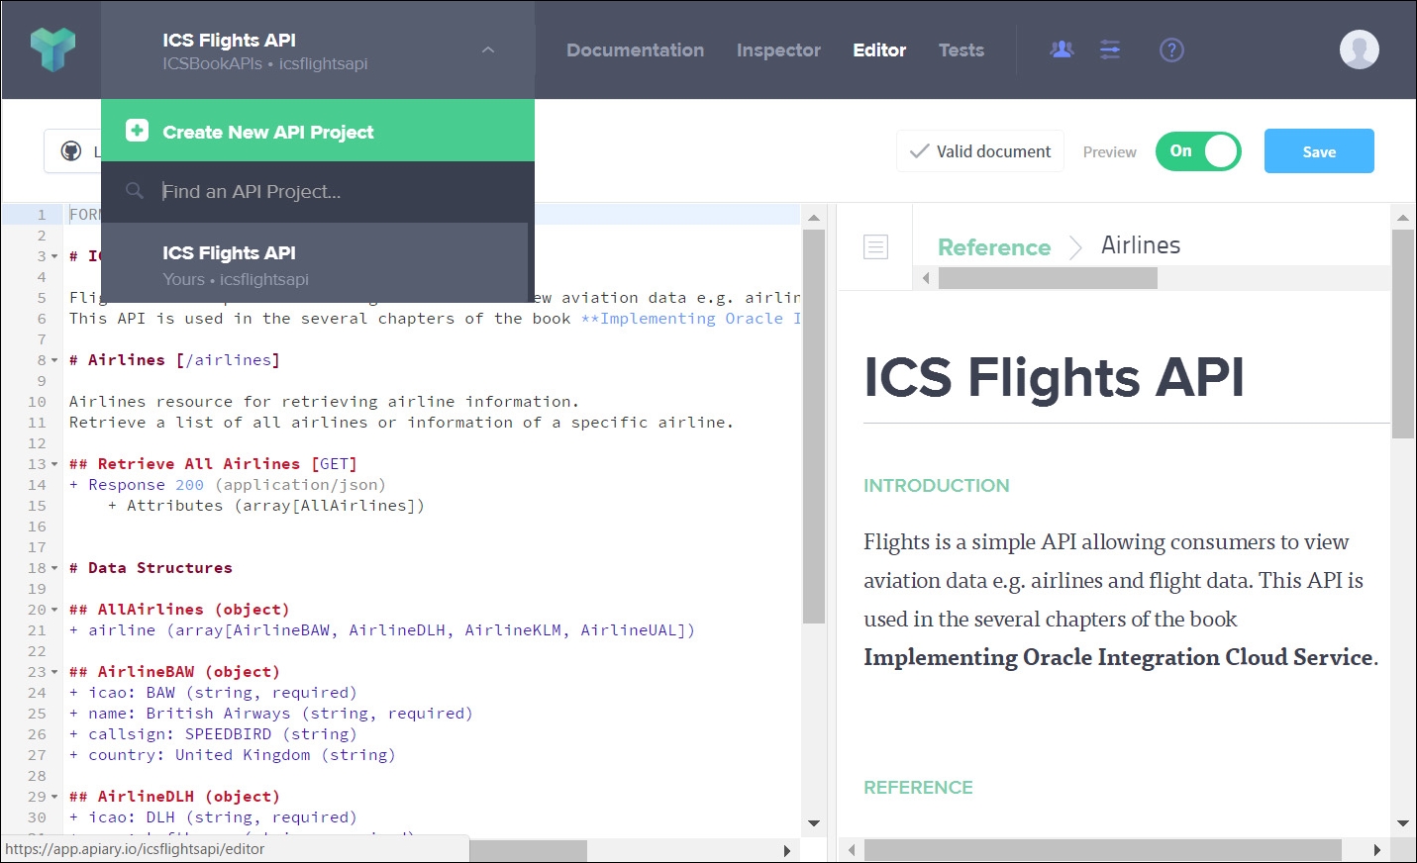Click the breadcrumb chevron after Reference
This screenshot has width=1417, height=863.
(x=1075, y=246)
